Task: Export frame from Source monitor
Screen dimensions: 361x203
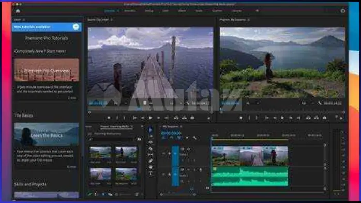Action: click(x=192, y=118)
